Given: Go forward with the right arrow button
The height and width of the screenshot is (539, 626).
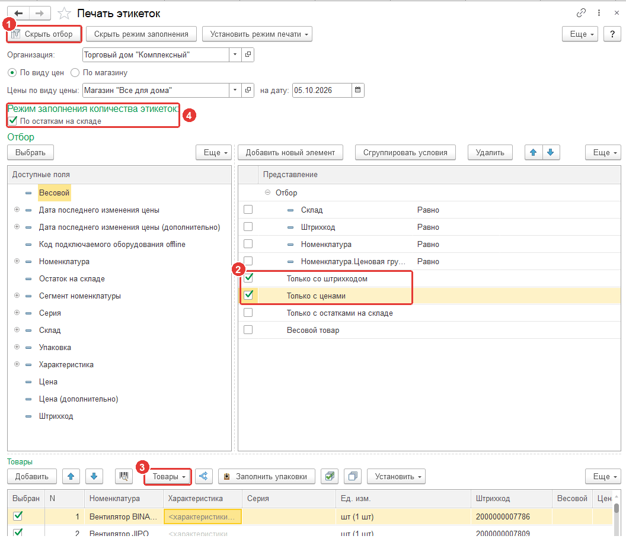Looking at the screenshot, I should pos(40,13).
